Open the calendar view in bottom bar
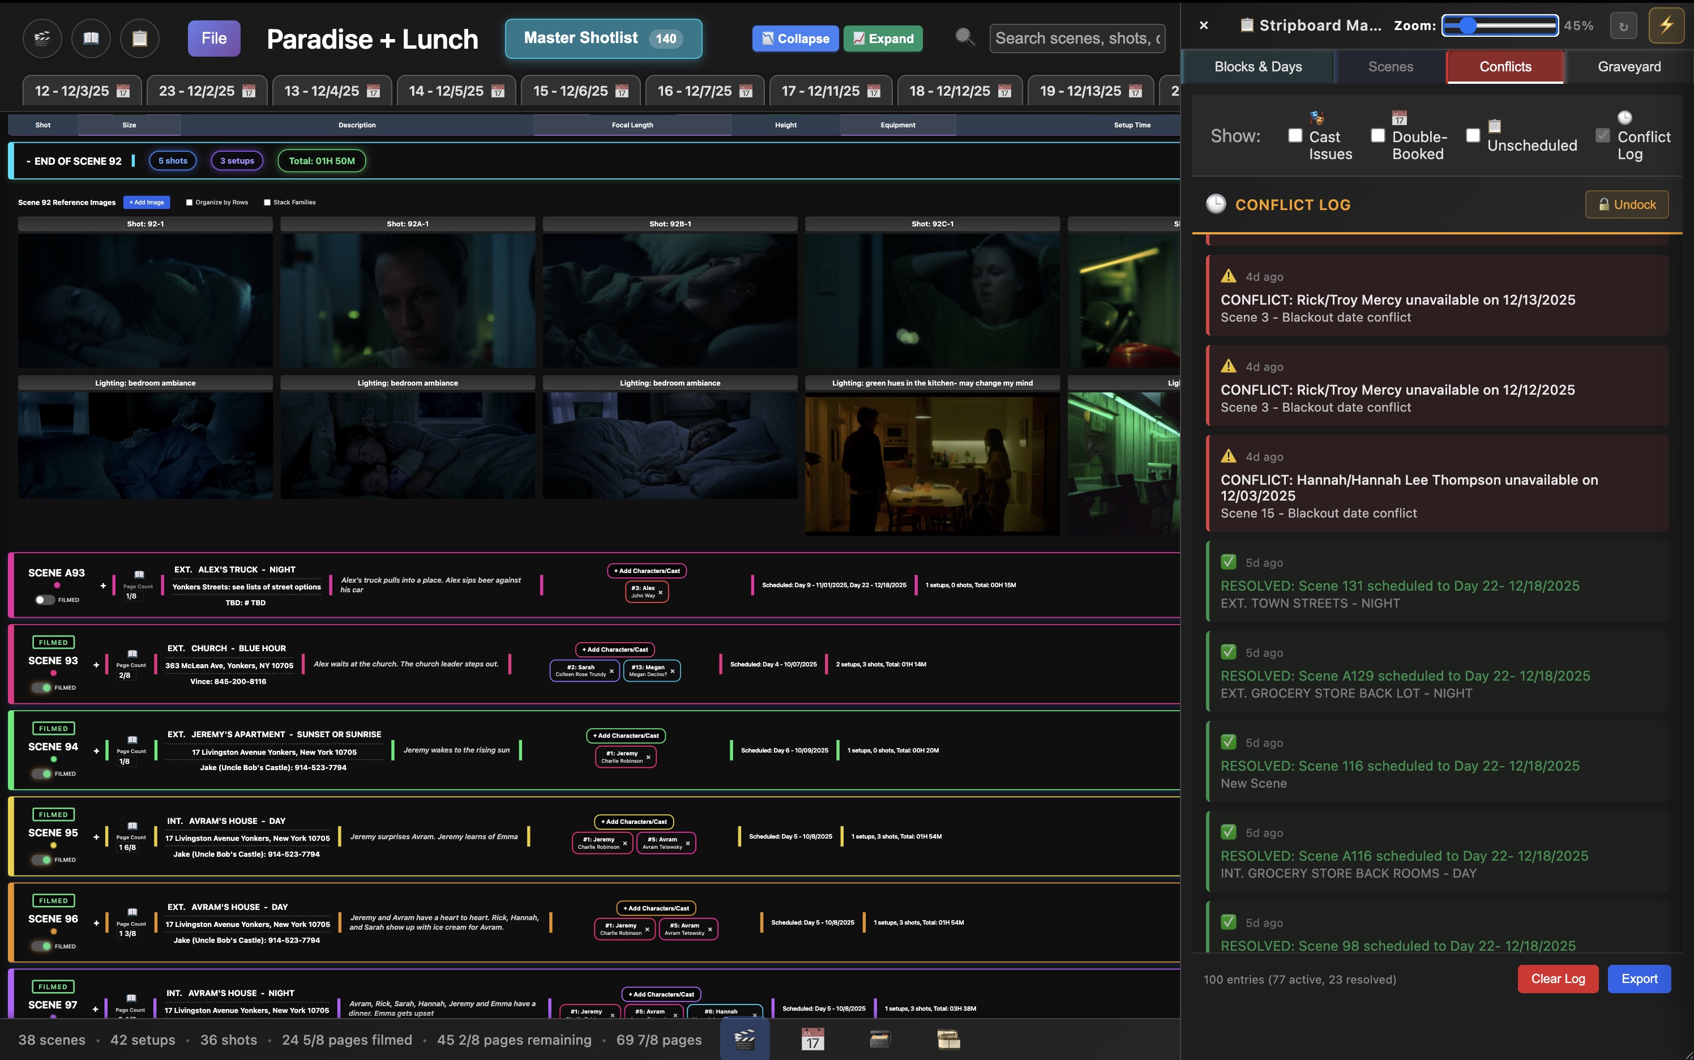The width and height of the screenshot is (1694, 1060). pos(812,1039)
